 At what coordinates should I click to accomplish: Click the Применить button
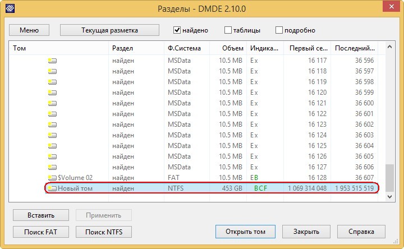(104, 215)
